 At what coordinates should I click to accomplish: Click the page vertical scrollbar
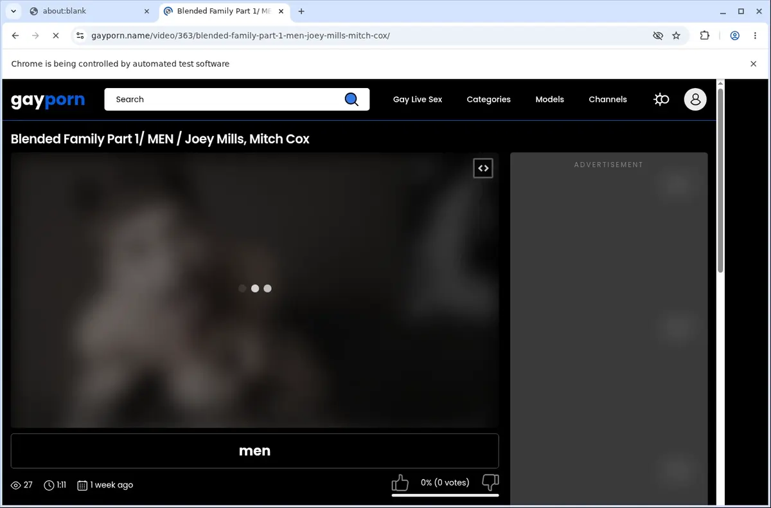pyautogui.click(x=720, y=180)
